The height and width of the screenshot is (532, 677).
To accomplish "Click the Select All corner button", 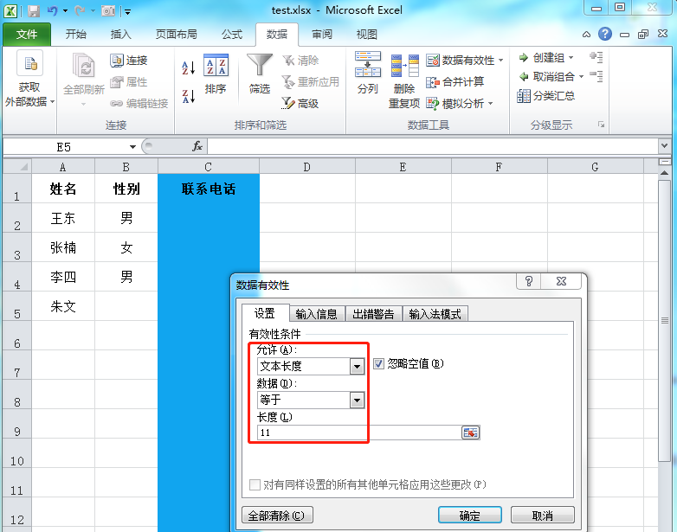I will point(17,167).
